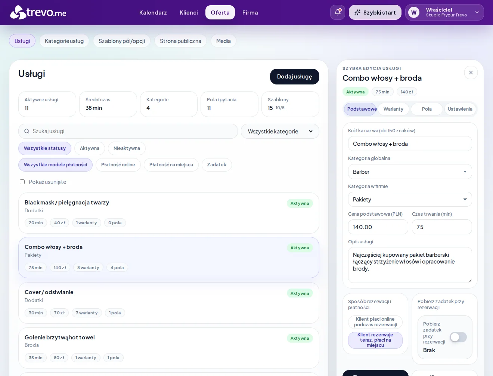493x376 pixels.
Task: Filter by Płatność online
Action: (x=118, y=165)
